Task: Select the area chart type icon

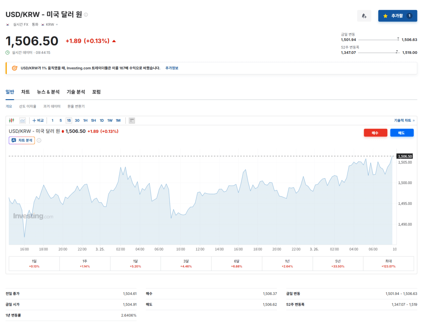Action: tap(23, 120)
